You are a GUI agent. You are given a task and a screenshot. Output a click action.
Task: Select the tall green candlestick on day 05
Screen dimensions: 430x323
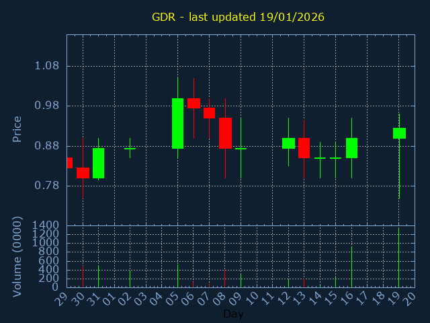(177, 123)
